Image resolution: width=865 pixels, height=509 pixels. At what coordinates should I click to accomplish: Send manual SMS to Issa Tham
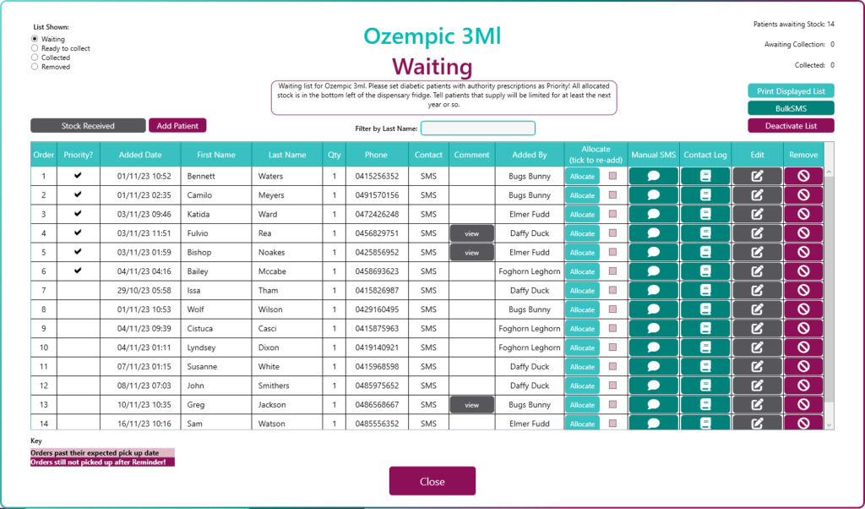click(654, 291)
